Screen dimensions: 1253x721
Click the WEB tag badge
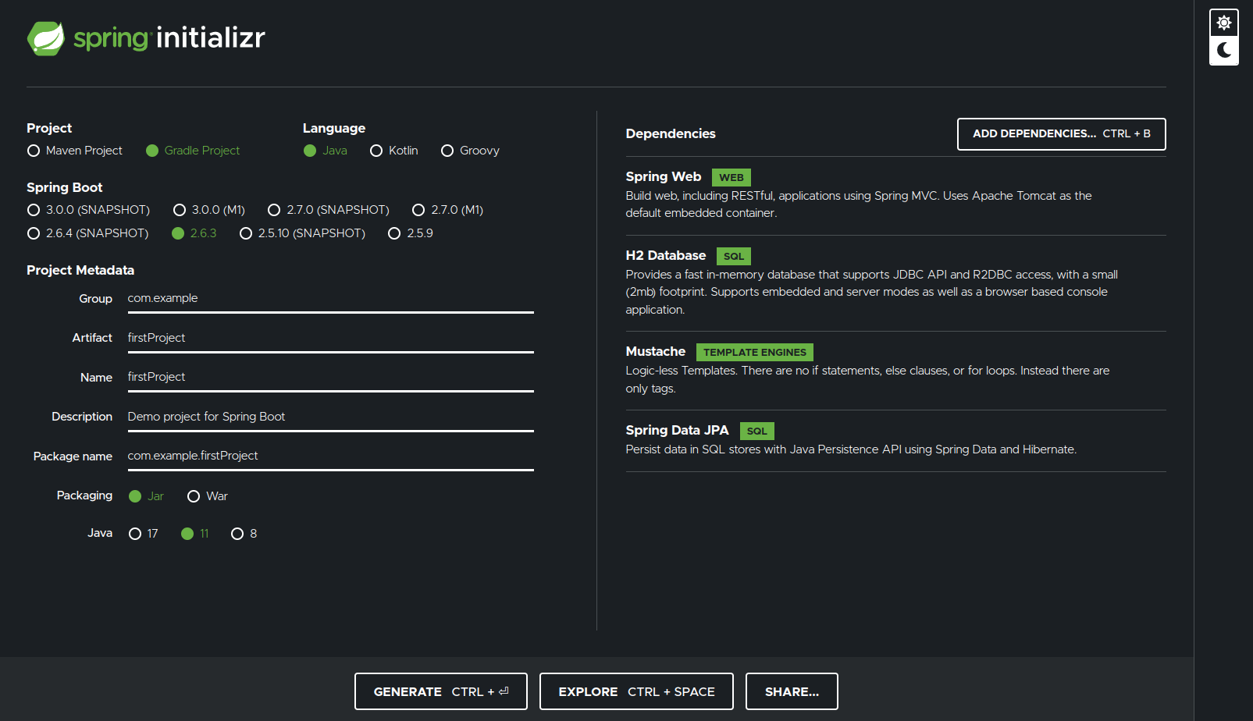point(732,178)
